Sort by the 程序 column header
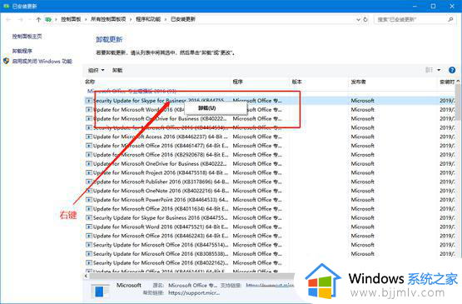Screen dimensions: 462x304 tap(237, 82)
